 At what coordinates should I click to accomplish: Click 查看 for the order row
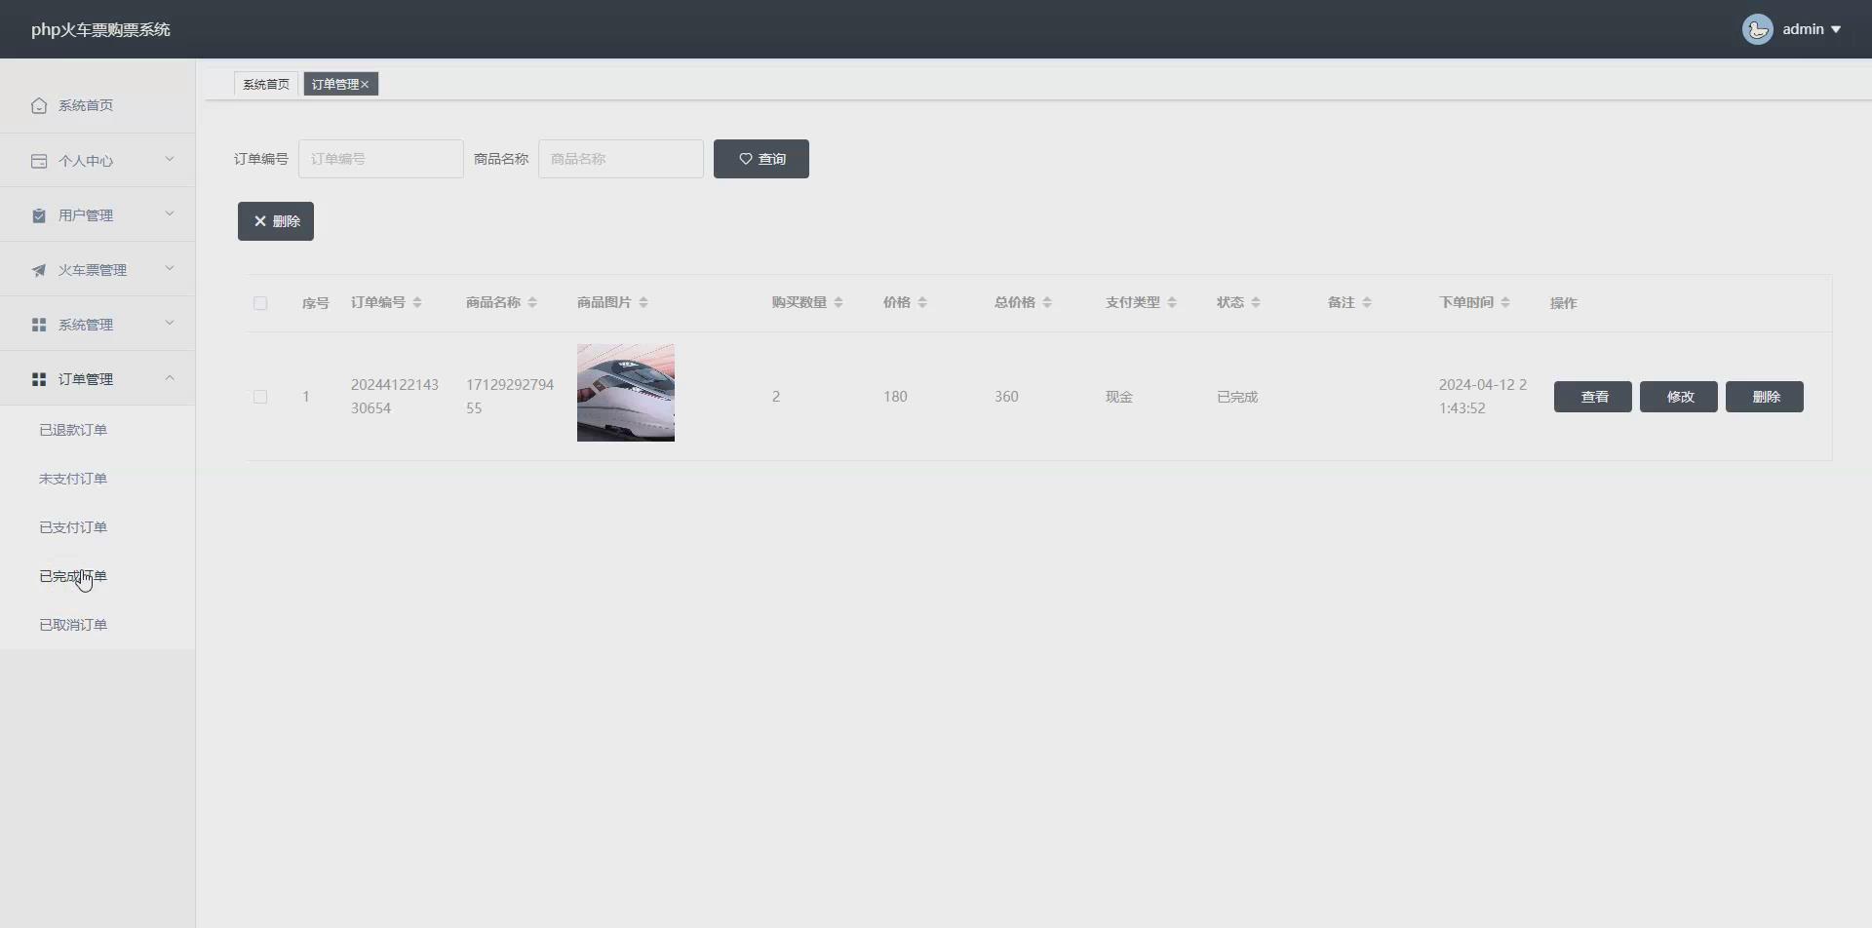(1593, 397)
